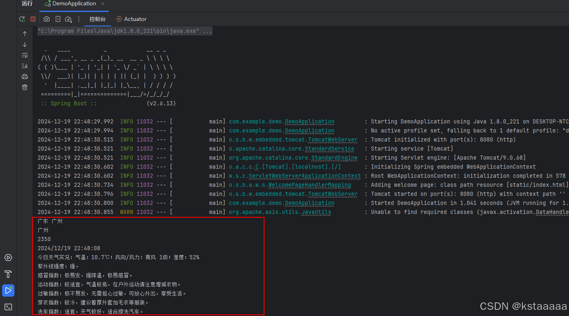Image resolution: width=569 pixels, height=316 pixels.
Task: Expand previous occurrence with up arrow
Action: pos(24,33)
